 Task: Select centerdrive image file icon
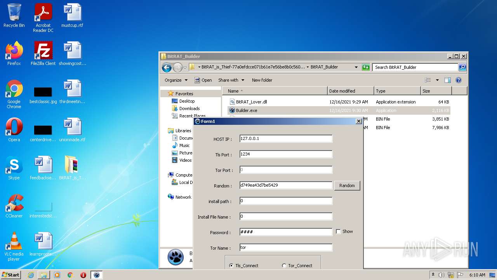(43, 133)
